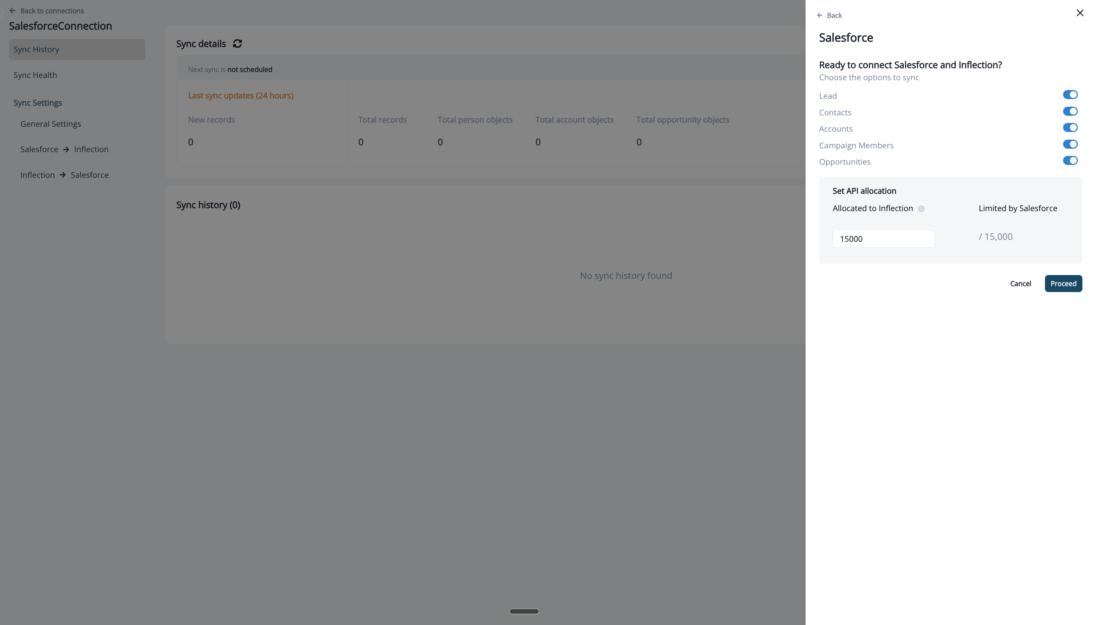Toggle the Contacts sync switch
Screen dimensions: 1096x625
(1070, 111)
